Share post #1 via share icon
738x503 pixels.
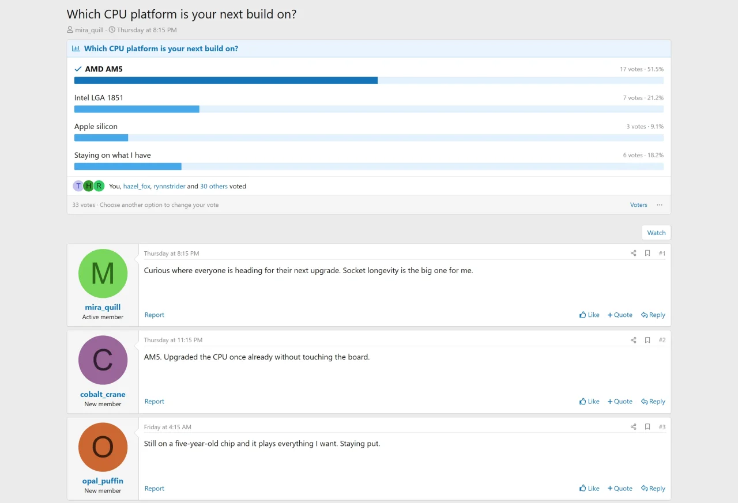[633, 254]
